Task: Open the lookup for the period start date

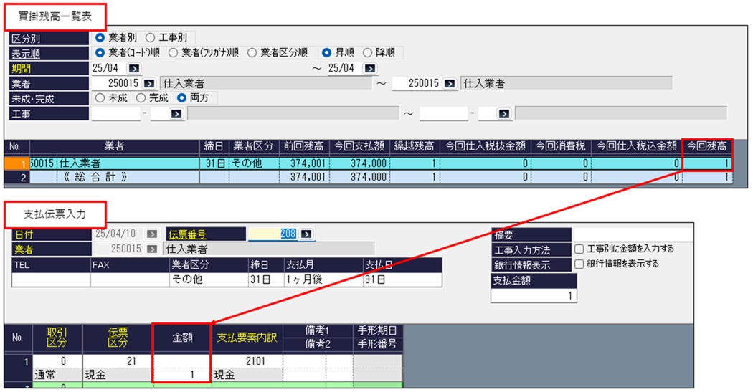Action: [x=134, y=68]
